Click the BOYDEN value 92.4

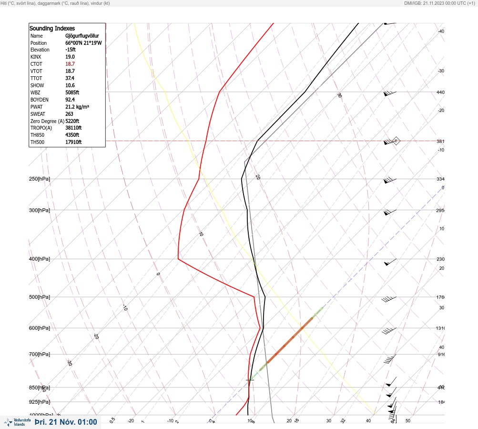70,100
